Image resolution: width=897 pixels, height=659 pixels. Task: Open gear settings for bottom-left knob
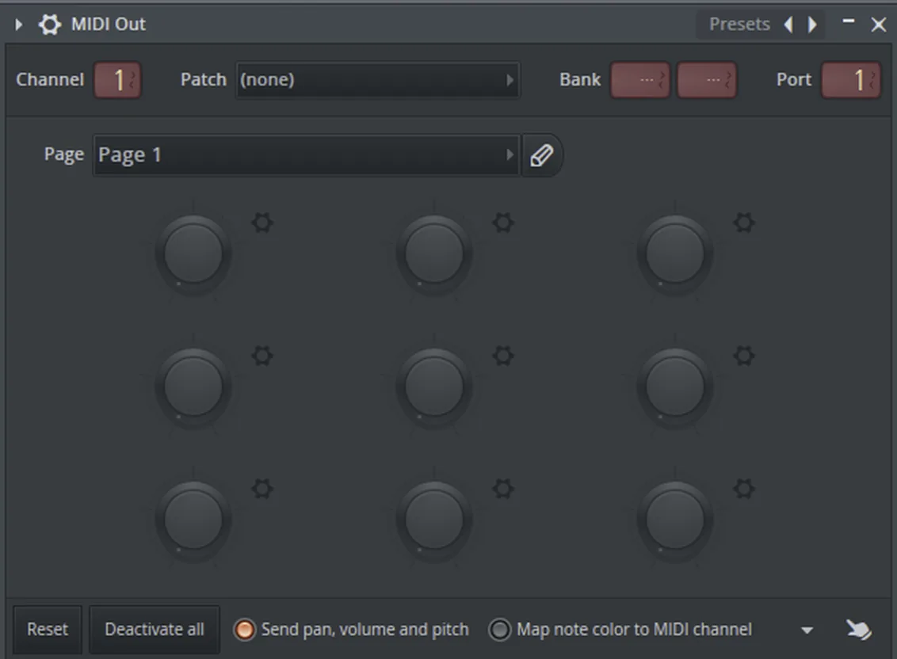[262, 489]
